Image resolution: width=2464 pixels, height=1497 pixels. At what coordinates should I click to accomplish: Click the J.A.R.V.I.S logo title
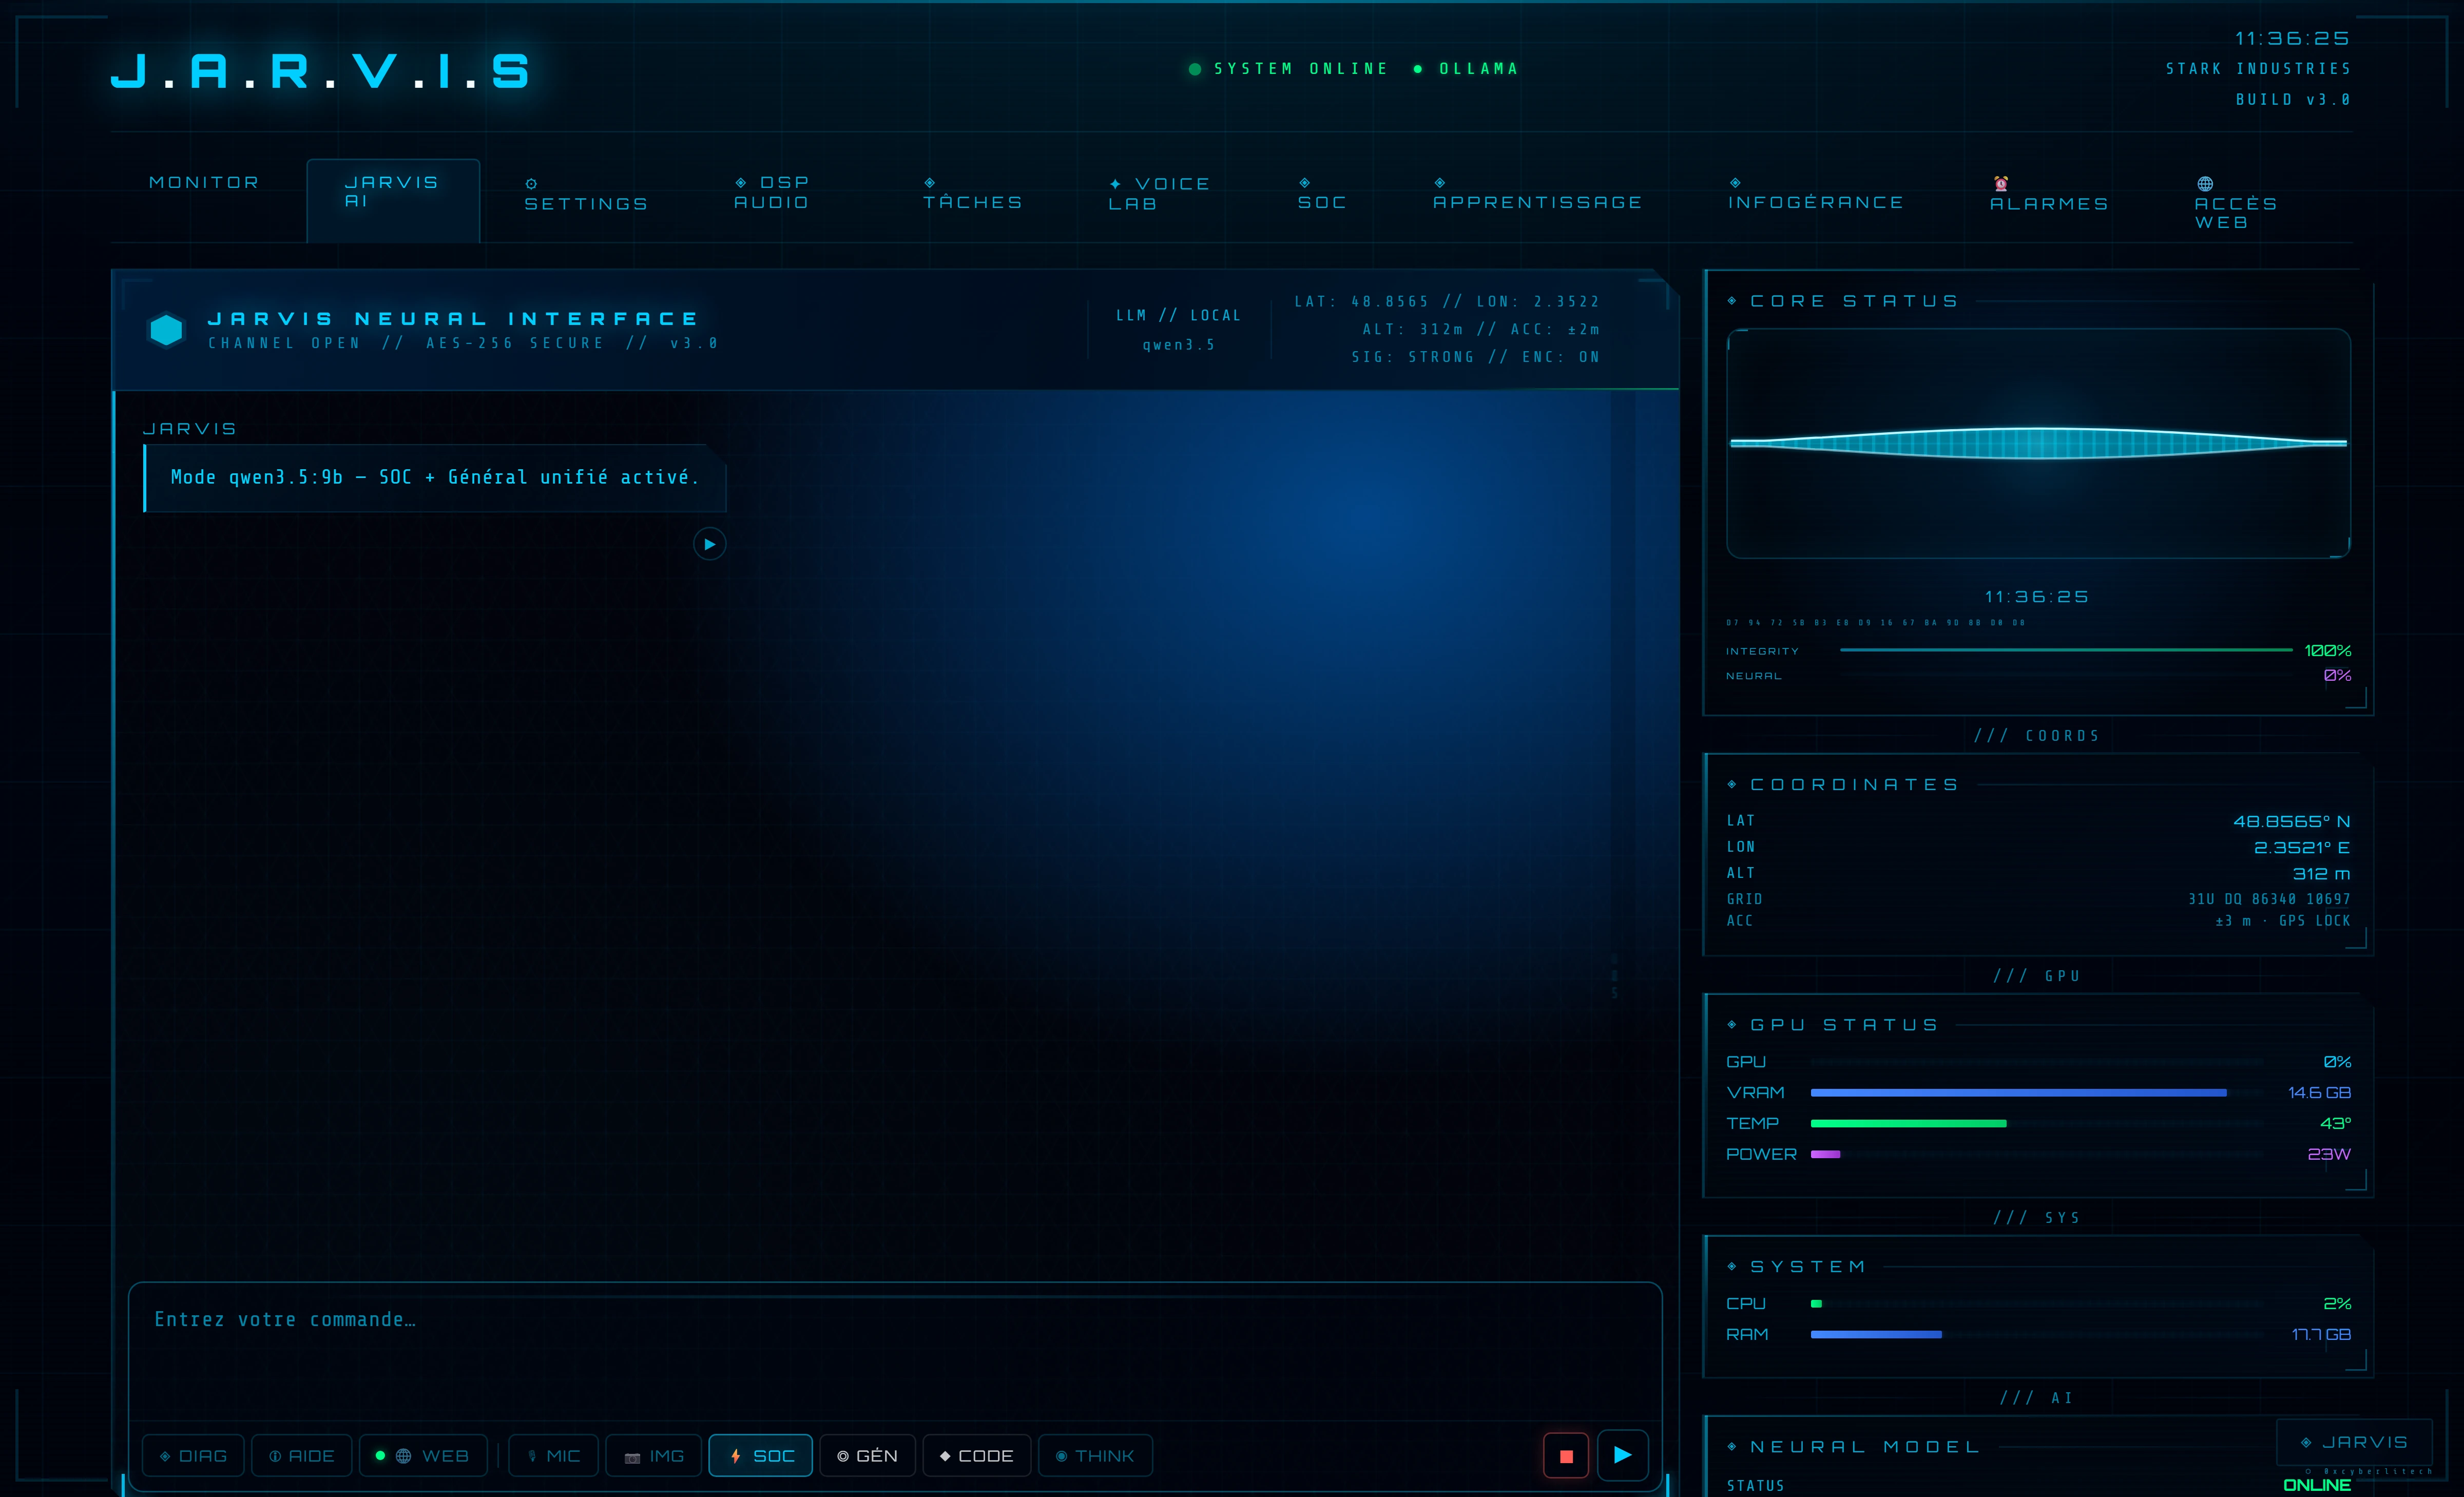click(x=321, y=72)
